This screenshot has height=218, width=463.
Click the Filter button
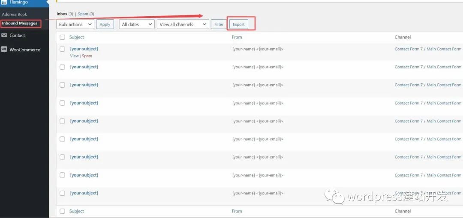[x=219, y=24]
